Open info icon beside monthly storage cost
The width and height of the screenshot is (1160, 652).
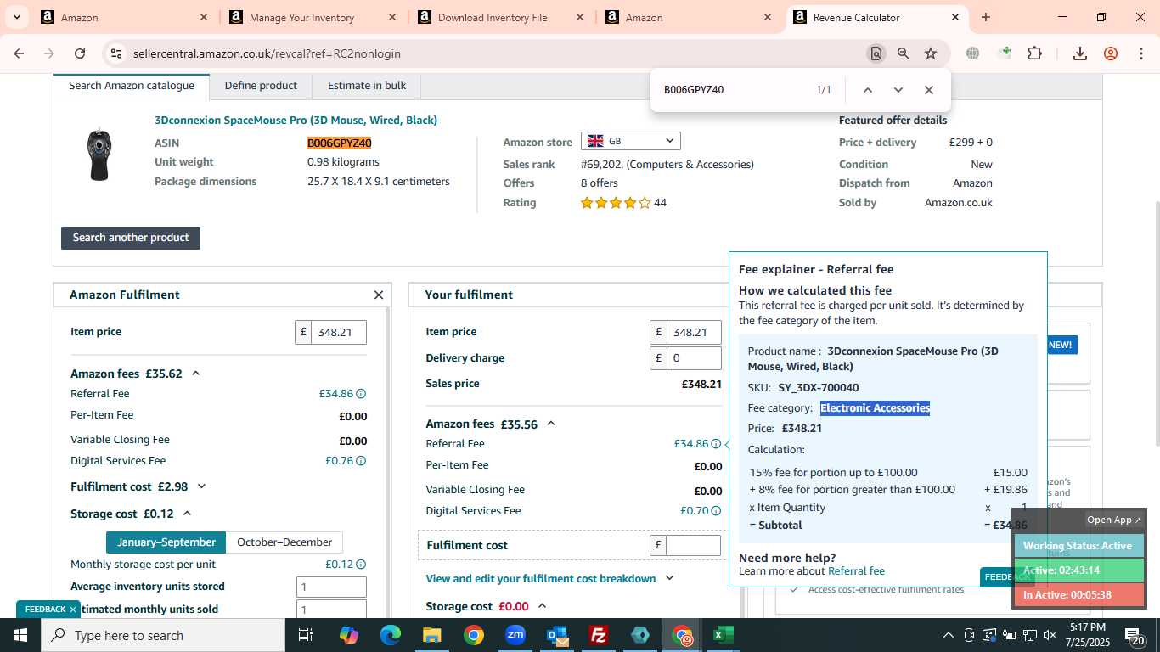pyautogui.click(x=361, y=565)
